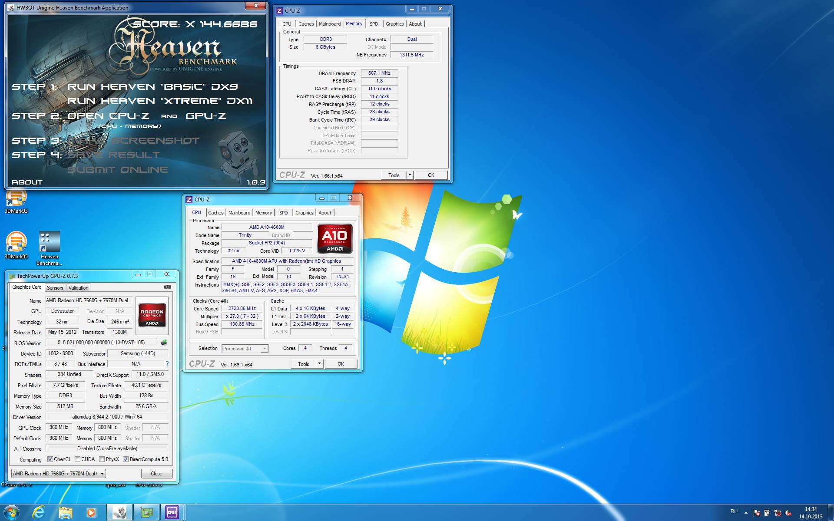Click GPU-Z link in Heaven step 2

[206, 116]
